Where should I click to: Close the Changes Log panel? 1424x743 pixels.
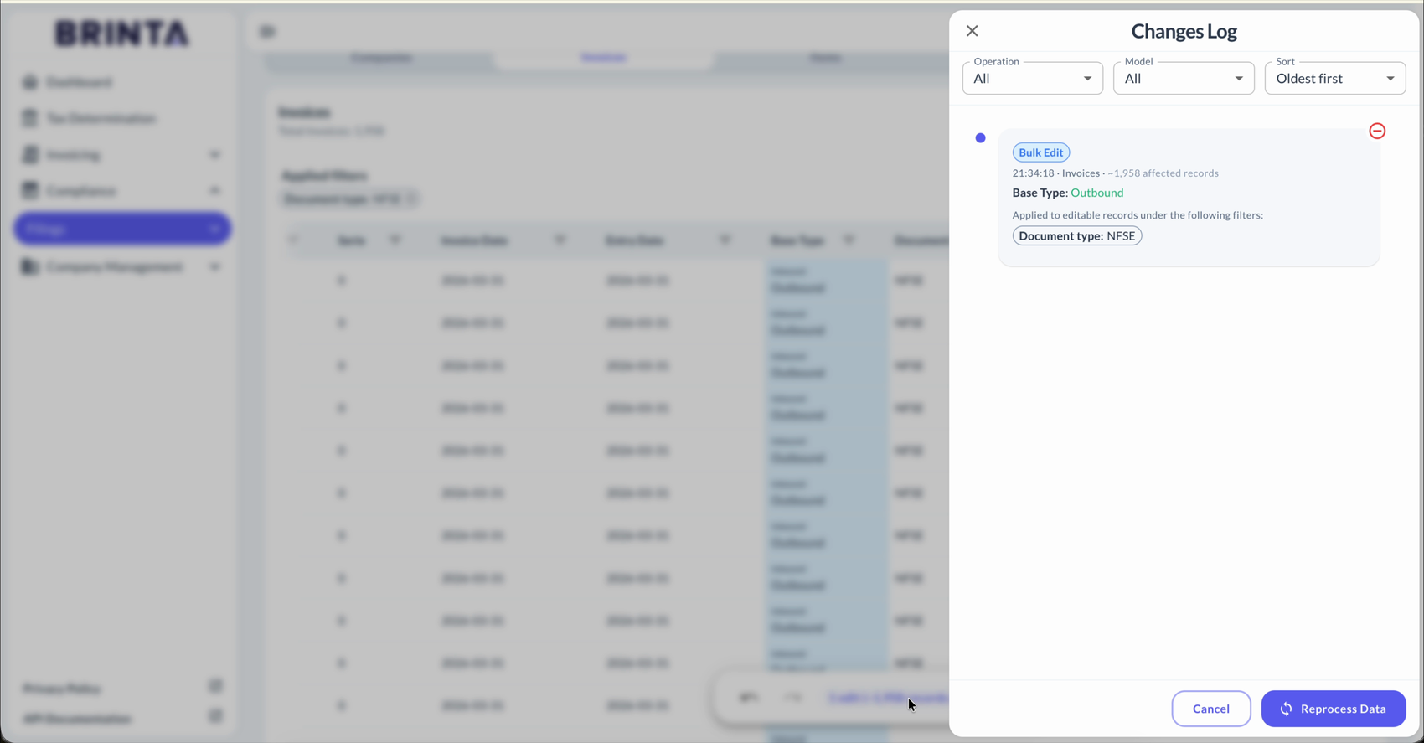click(x=972, y=31)
